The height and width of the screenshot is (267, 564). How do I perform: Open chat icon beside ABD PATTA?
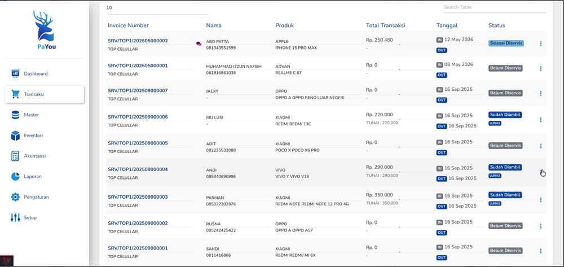pos(199,44)
